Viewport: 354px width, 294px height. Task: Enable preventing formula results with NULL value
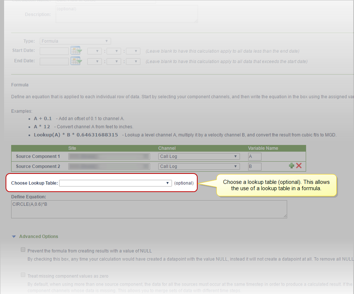click(x=23, y=250)
